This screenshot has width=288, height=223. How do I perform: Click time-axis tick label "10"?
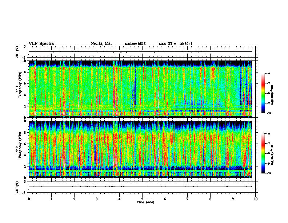256,199
